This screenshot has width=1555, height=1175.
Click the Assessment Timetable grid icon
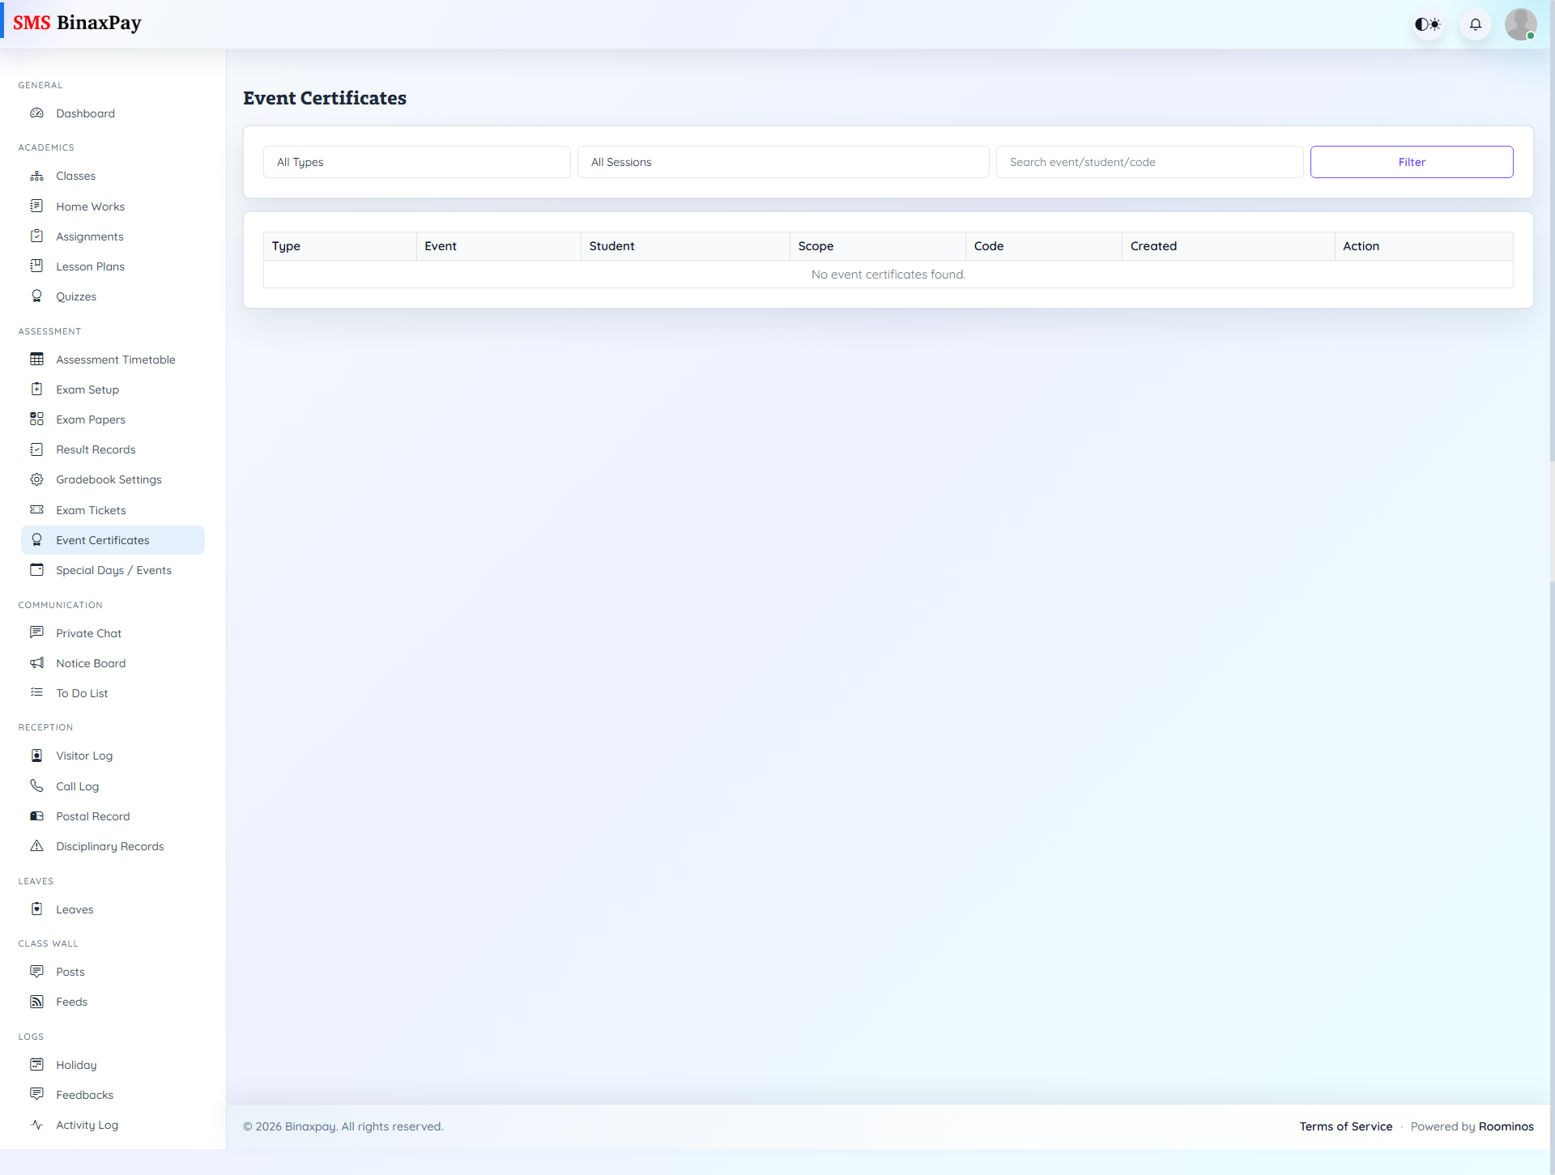[36, 360]
